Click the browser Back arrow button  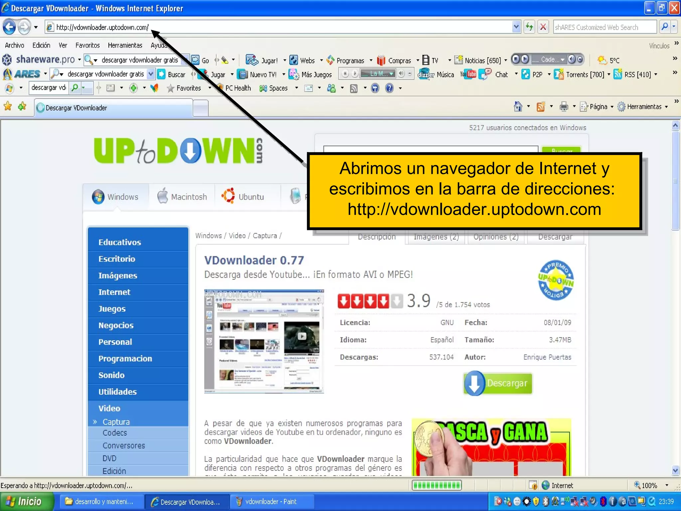click(9, 27)
